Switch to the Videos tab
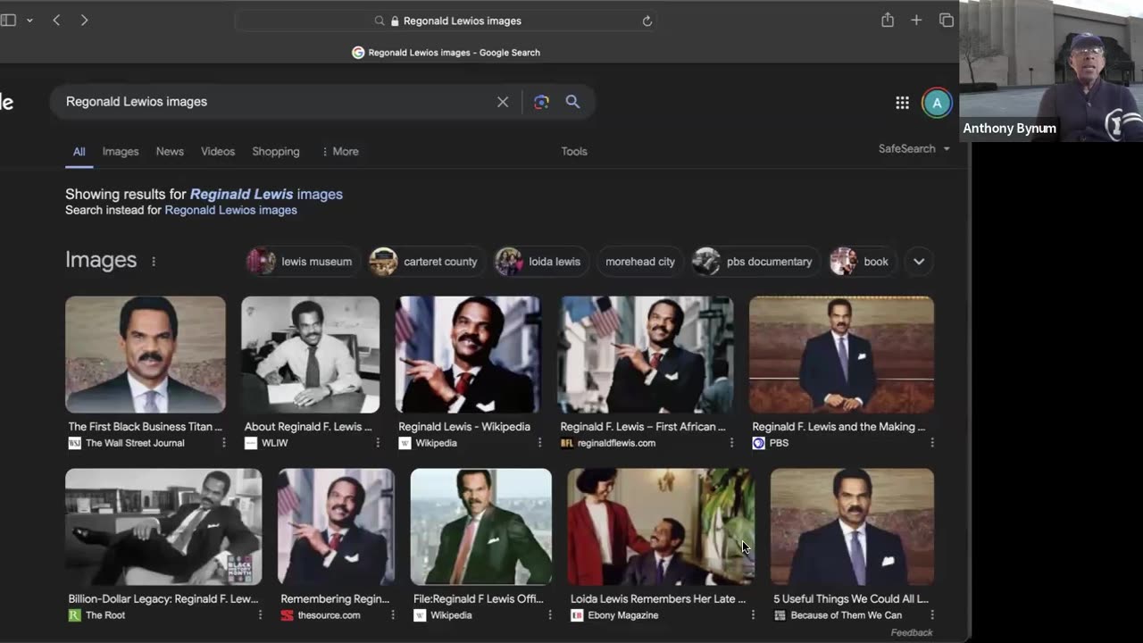 click(x=218, y=152)
